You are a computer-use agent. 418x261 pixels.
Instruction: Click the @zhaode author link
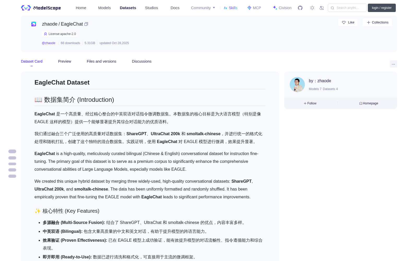click(49, 43)
